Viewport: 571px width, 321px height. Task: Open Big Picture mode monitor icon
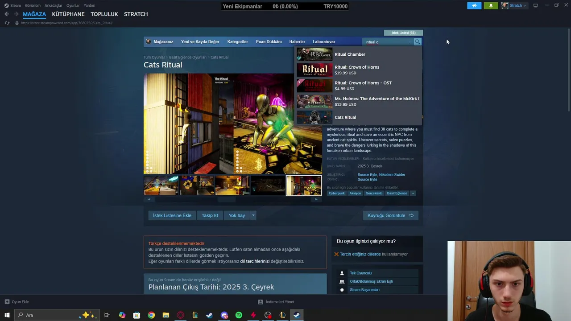[536, 5]
